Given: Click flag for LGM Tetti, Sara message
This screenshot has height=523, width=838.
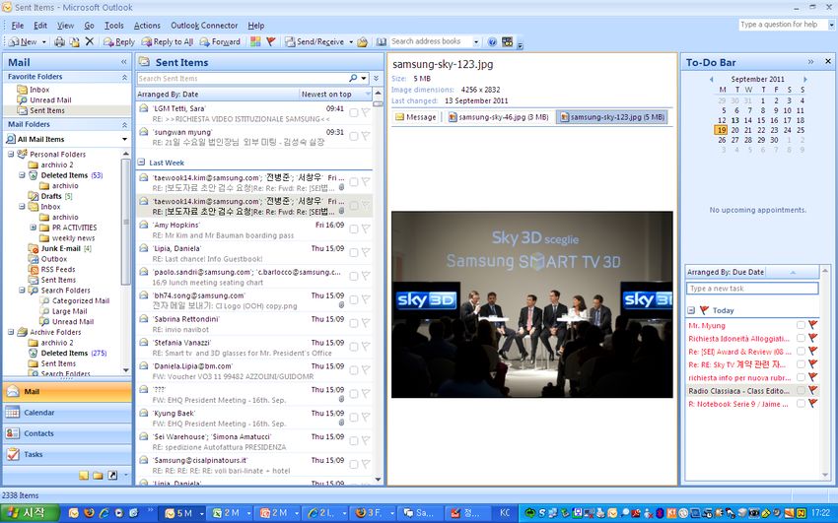Looking at the screenshot, I should pyautogui.click(x=366, y=112).
